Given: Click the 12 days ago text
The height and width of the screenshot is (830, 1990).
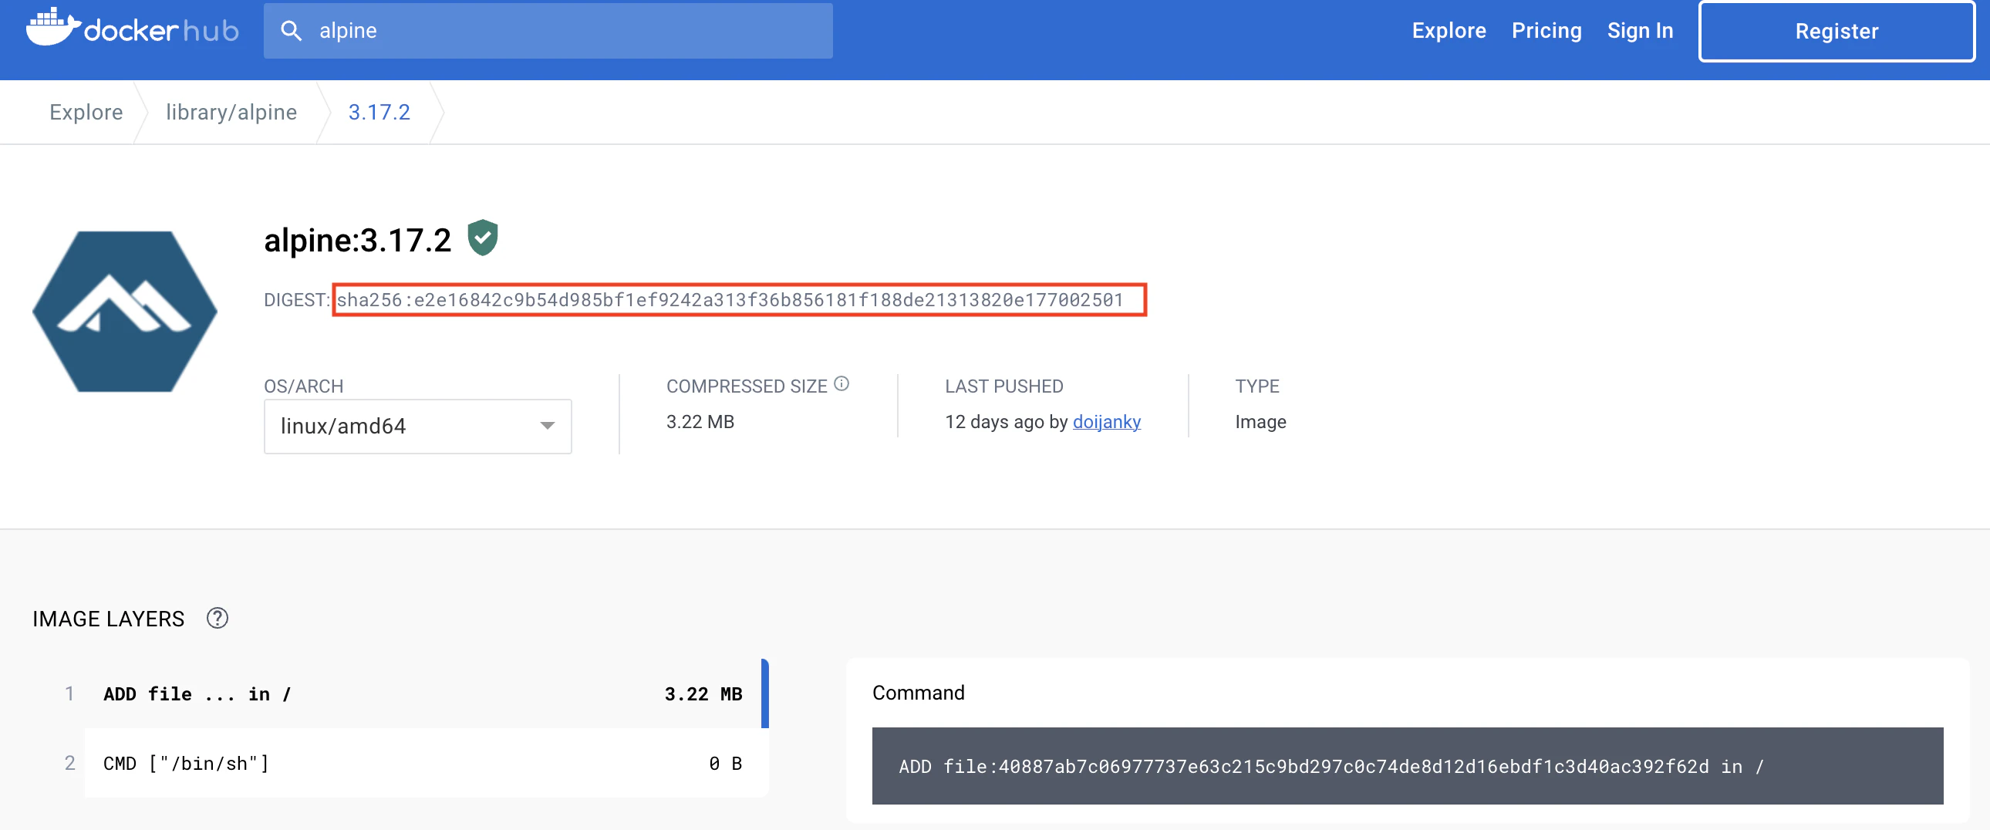Looking at the screenshot, I should pos(994,422).
